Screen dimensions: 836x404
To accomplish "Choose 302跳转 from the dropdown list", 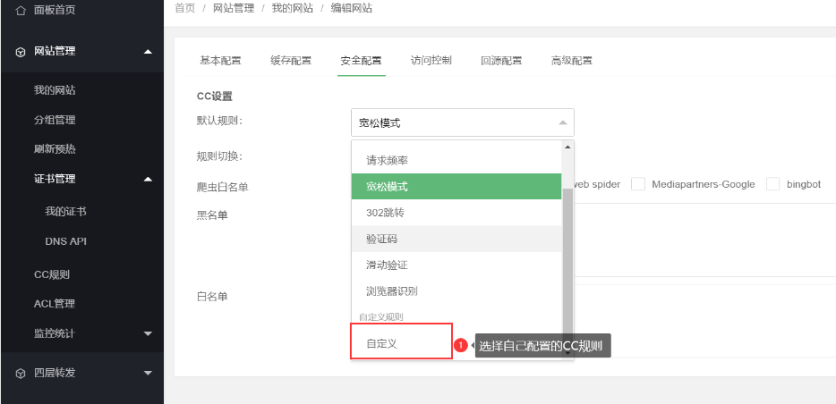I will coord(456,213).
